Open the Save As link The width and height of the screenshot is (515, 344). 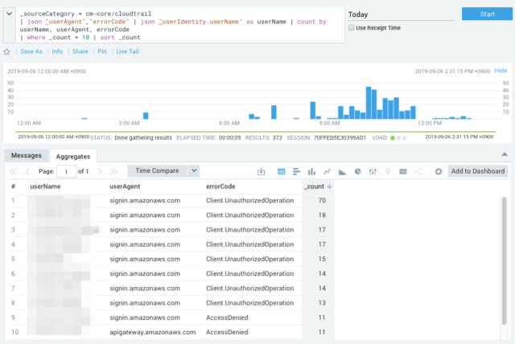pos(31,51)
